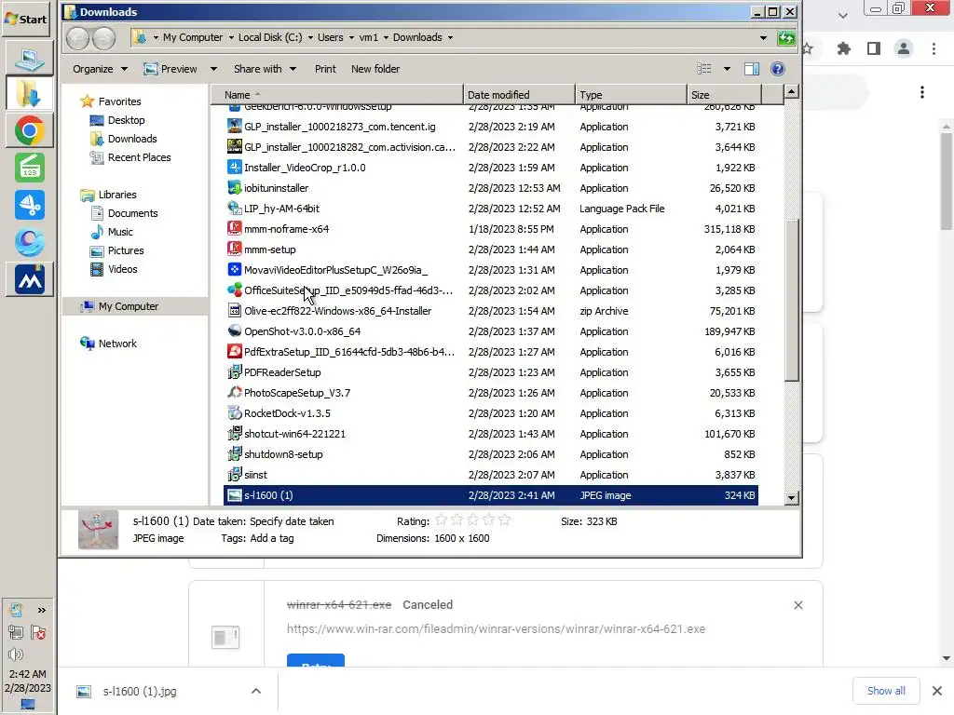
Task: Open the Start menu
Action: (x=25, y=19)
